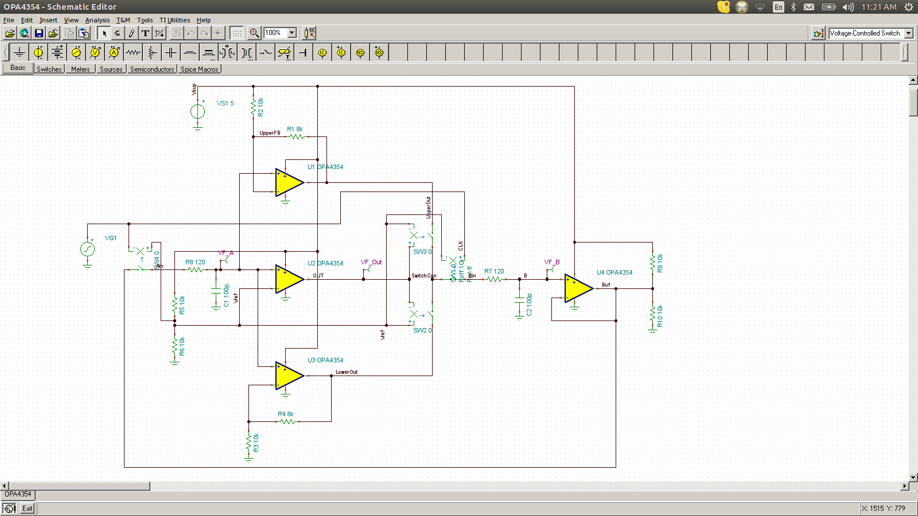Open a schematic file with the folder icon
Image resolution: width=918 pixels, height=516 pixels.
(10, 33)
